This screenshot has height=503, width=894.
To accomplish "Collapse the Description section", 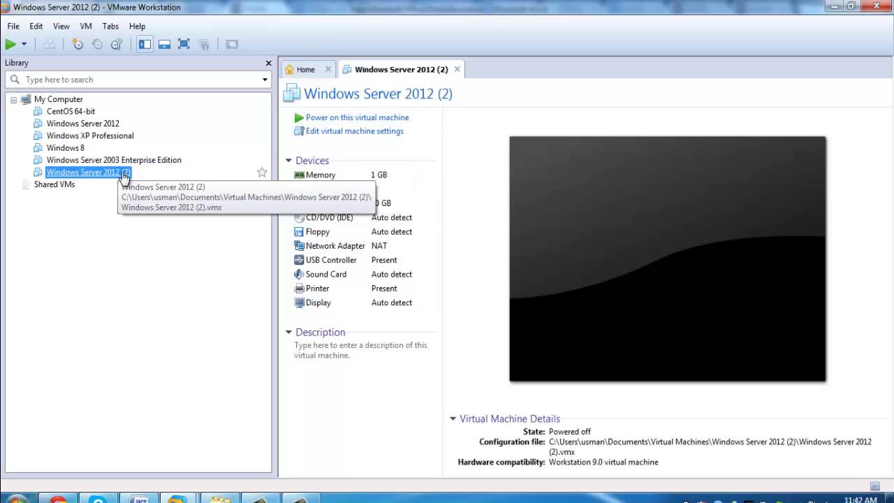I will (288, 333).
